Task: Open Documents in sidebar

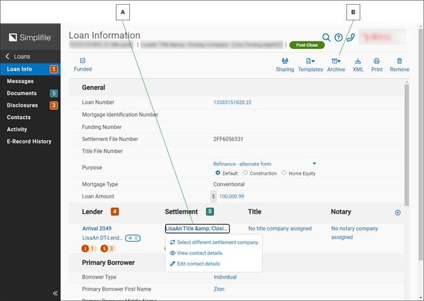Action: (x=22, y=93)
